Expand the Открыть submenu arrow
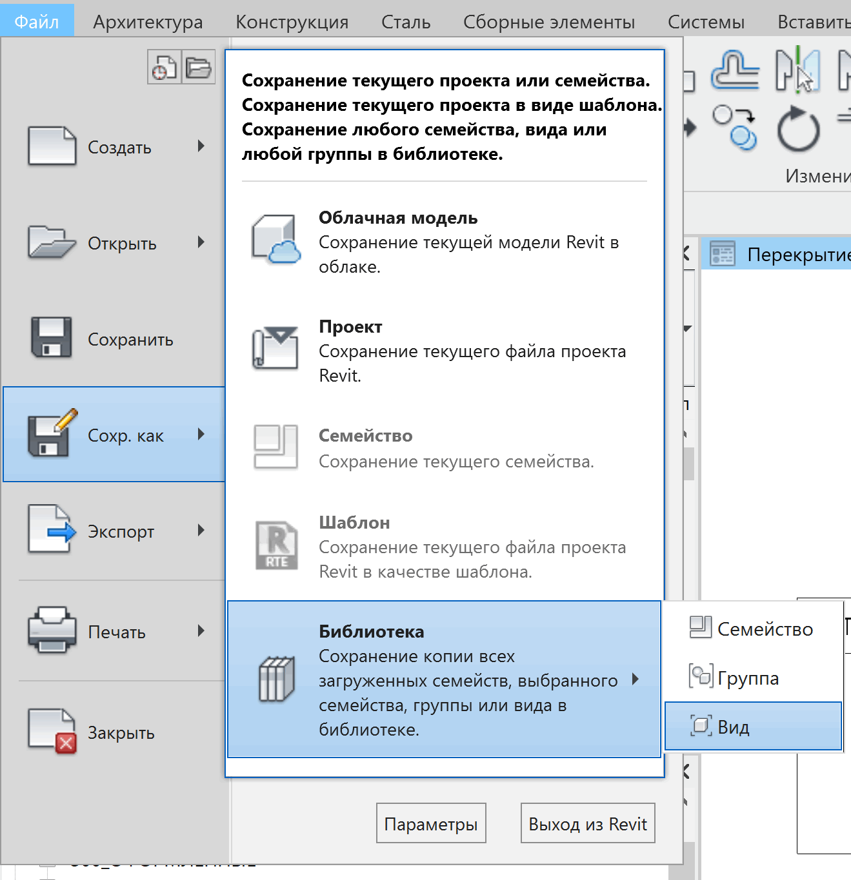 [x=201, y=242]
